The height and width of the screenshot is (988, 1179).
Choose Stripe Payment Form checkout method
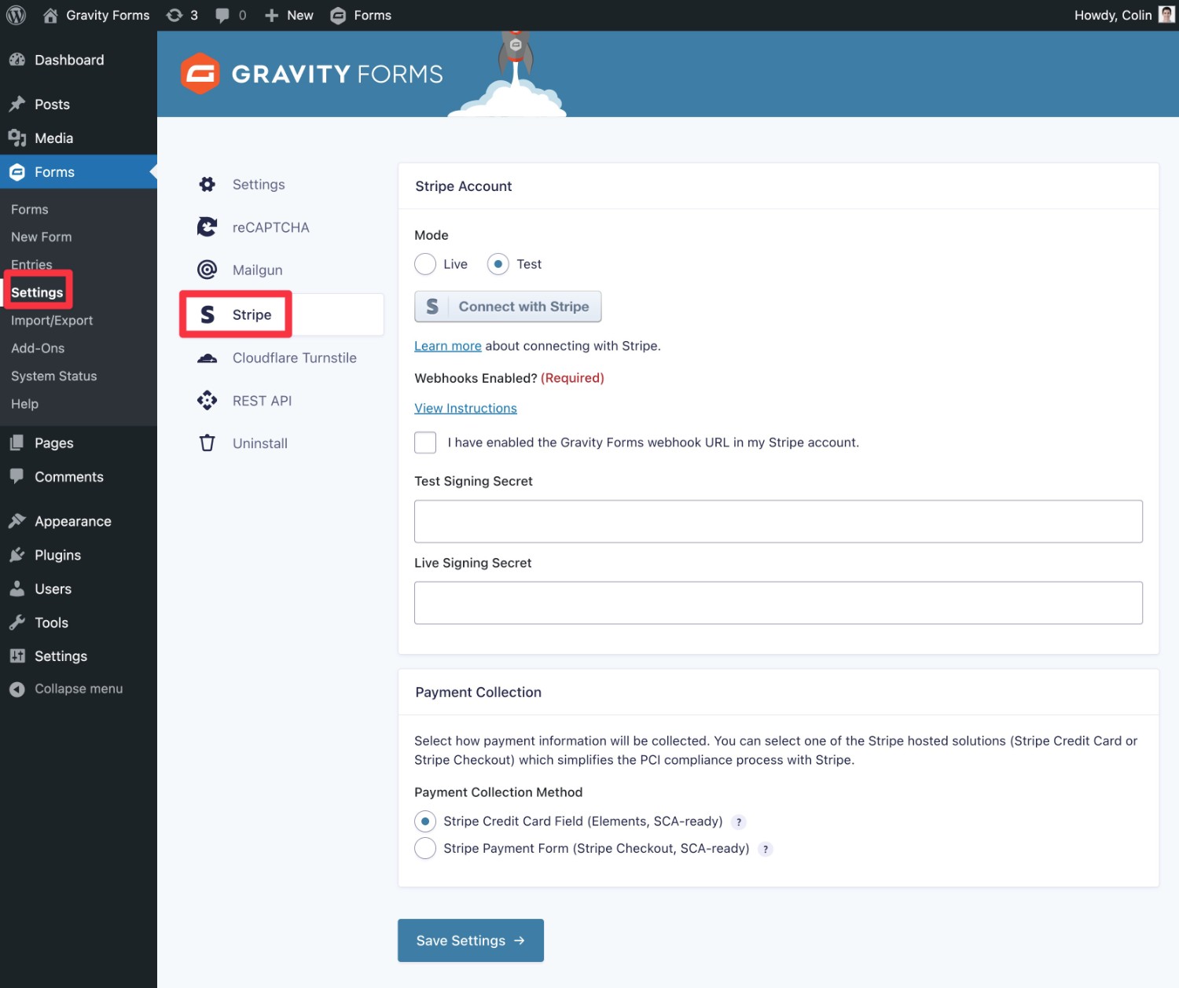[425, 848]
